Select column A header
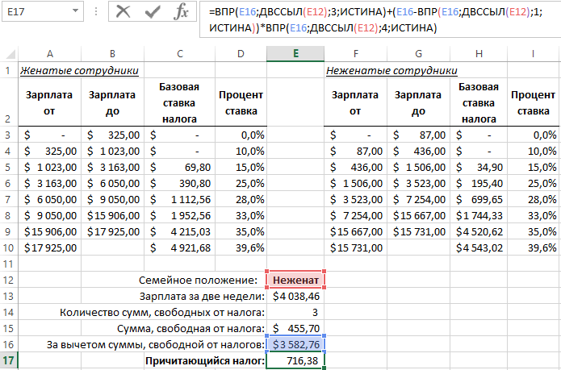Viewport: 561px width, 370px height. tap(50, 53)
